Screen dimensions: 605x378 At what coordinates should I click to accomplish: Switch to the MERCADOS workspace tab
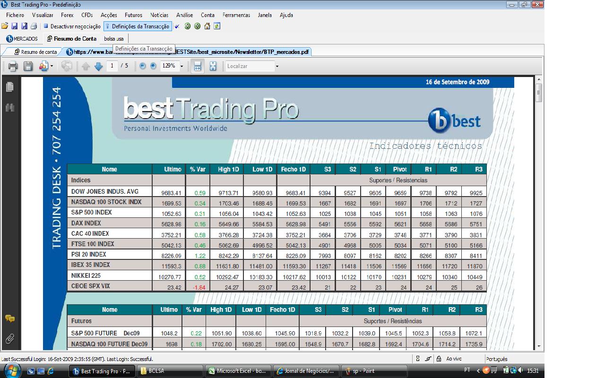pyautogui.click(x=22, y=39)
